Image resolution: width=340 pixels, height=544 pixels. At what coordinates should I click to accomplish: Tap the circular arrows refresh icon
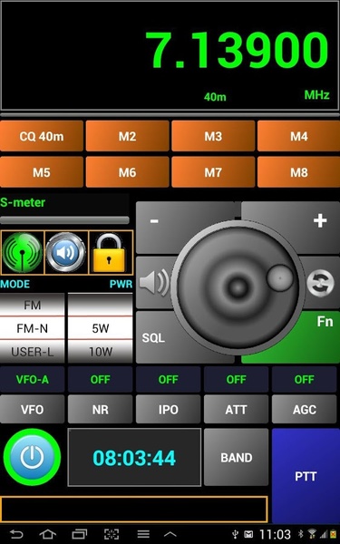coord(321,283)
